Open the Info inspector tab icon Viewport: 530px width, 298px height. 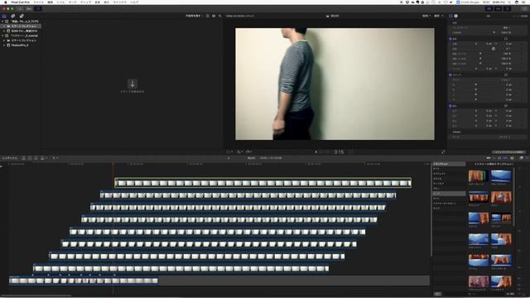pyautogui.click(x=456, y=16)
